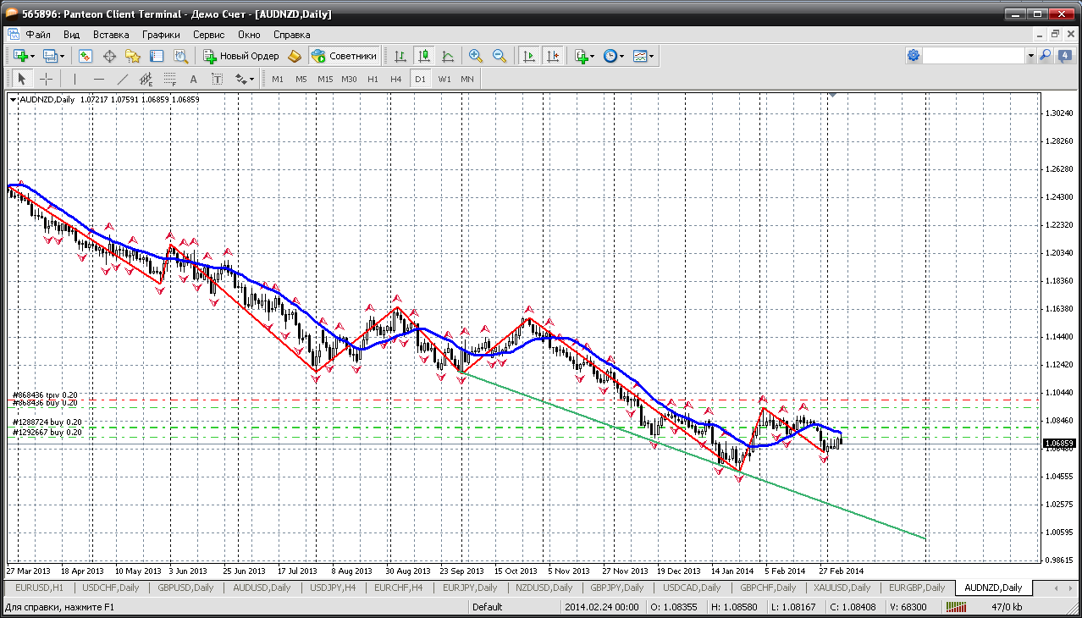Open the Indicators list dropdown

(x=591, y=56)
